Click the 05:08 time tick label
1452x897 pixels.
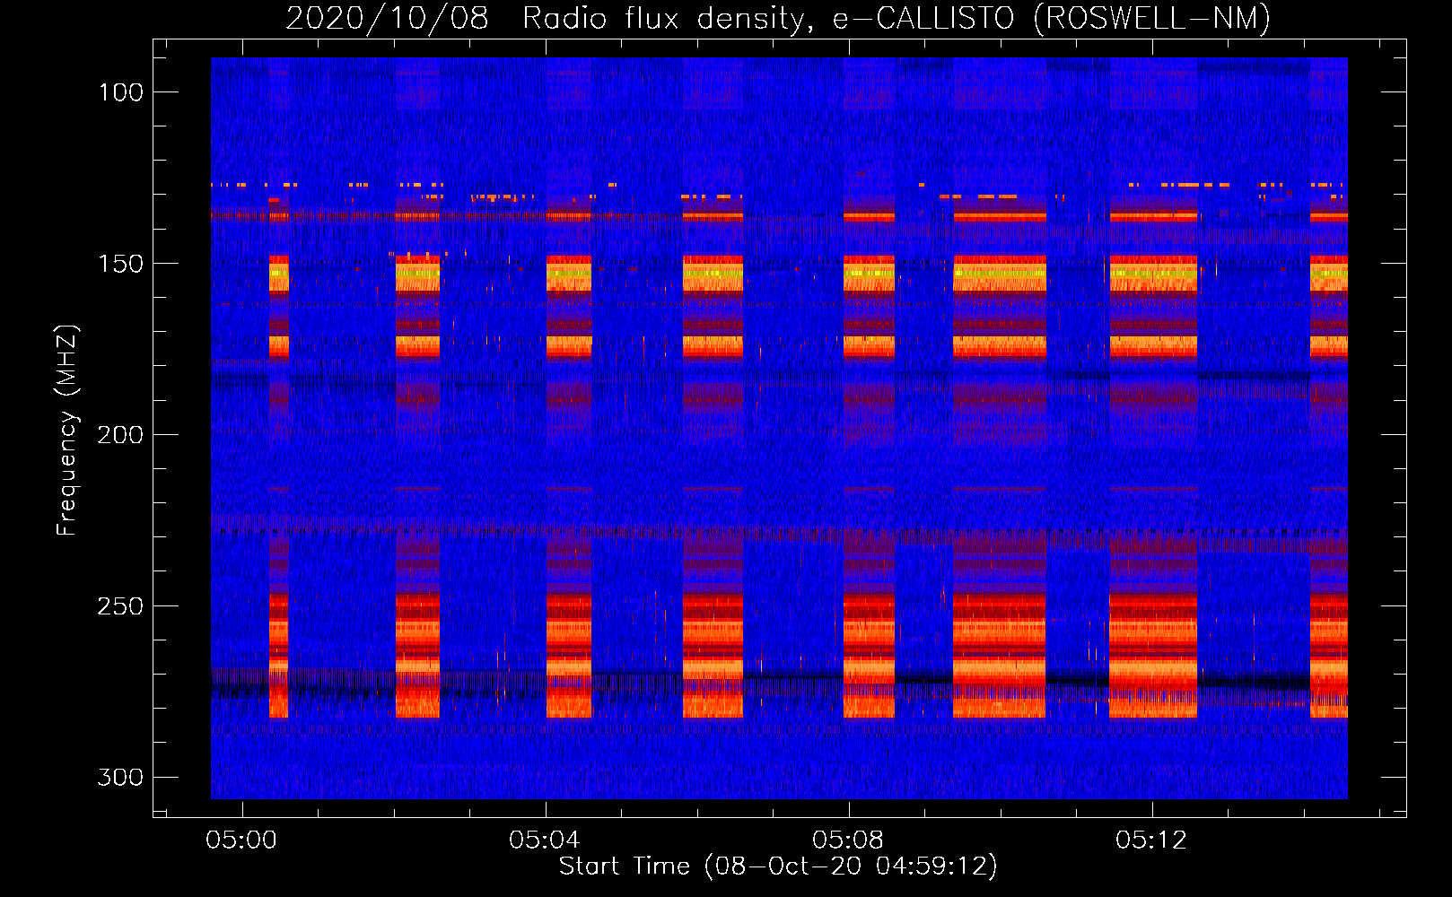(x=848, y=840)
